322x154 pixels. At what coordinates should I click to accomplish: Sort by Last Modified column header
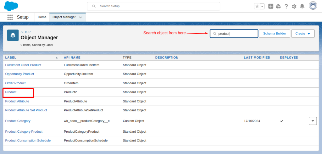257,58
